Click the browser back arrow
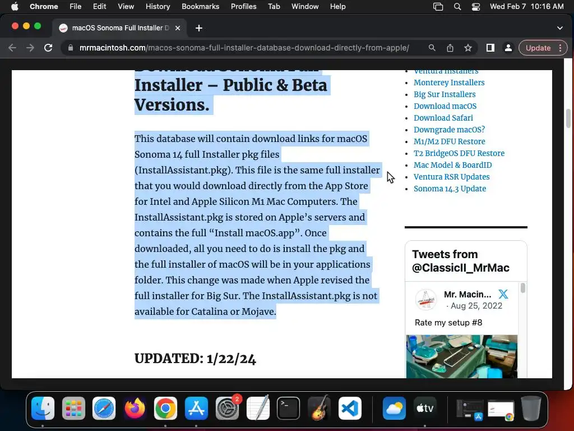 tap(12, 48)
